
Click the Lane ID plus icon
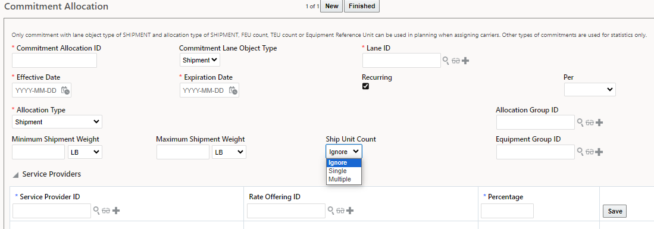tap(465, 61)
